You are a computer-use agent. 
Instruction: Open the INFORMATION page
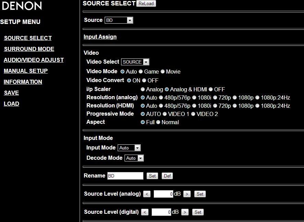click(x=23, y=82)
